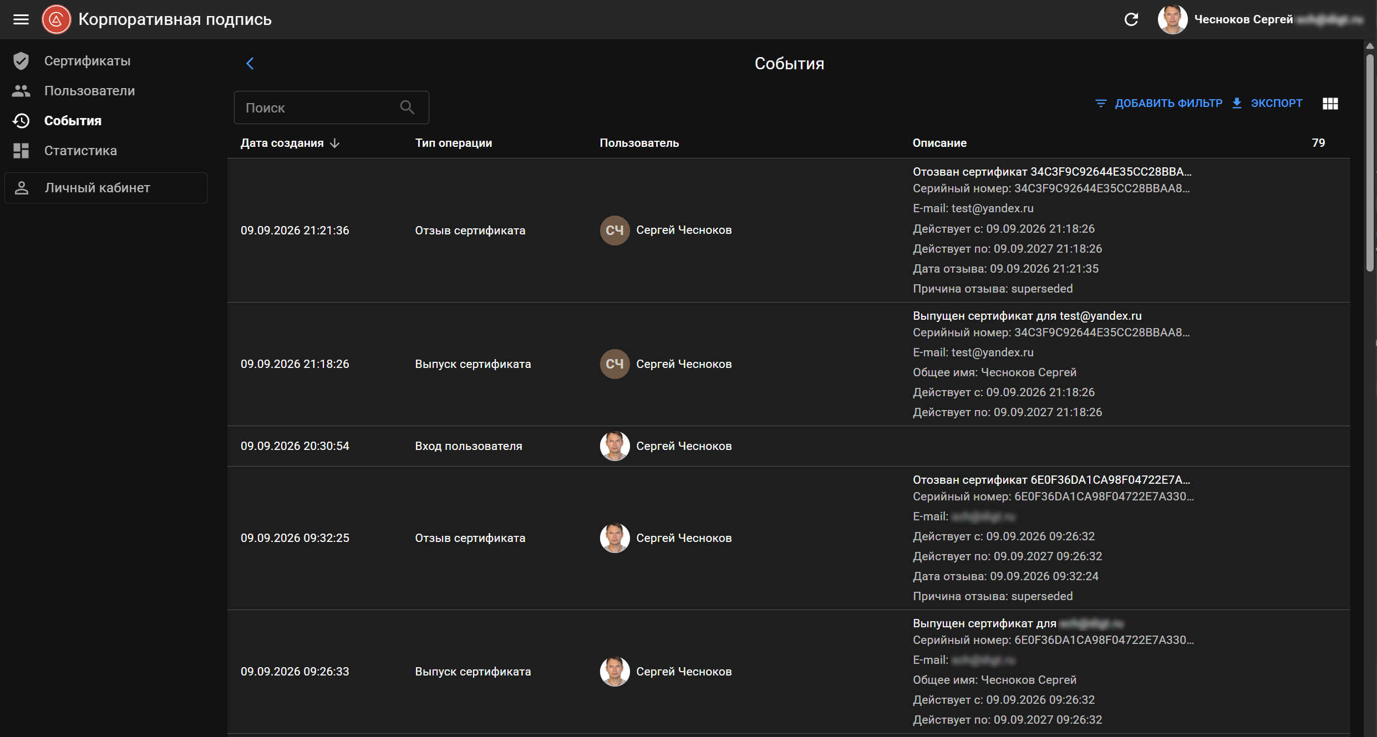
Task: Click Выпуск сертификата in the 21:18:26 row
Action: coord(473,364)
